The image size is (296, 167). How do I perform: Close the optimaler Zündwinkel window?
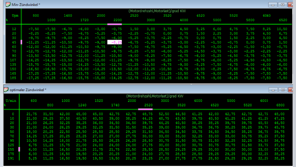pos(291,89)
